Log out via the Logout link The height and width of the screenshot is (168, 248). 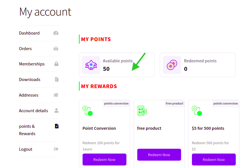tap(26, 149)
